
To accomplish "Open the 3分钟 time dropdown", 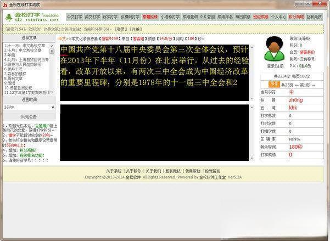I will (29, 108).
